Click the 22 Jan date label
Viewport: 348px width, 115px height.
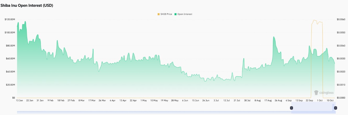29,100
